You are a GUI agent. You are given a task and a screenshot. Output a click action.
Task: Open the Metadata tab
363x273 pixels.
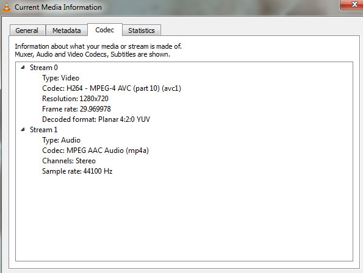66,30
